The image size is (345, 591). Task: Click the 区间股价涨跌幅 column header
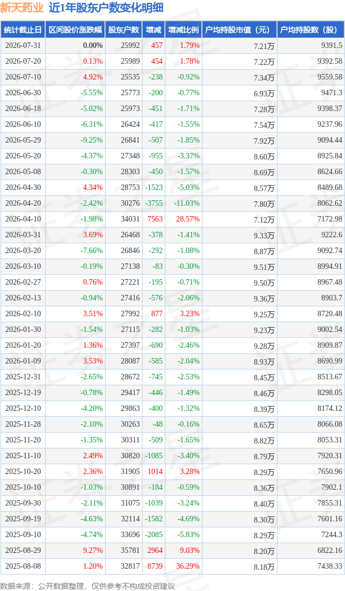[75, 30]
